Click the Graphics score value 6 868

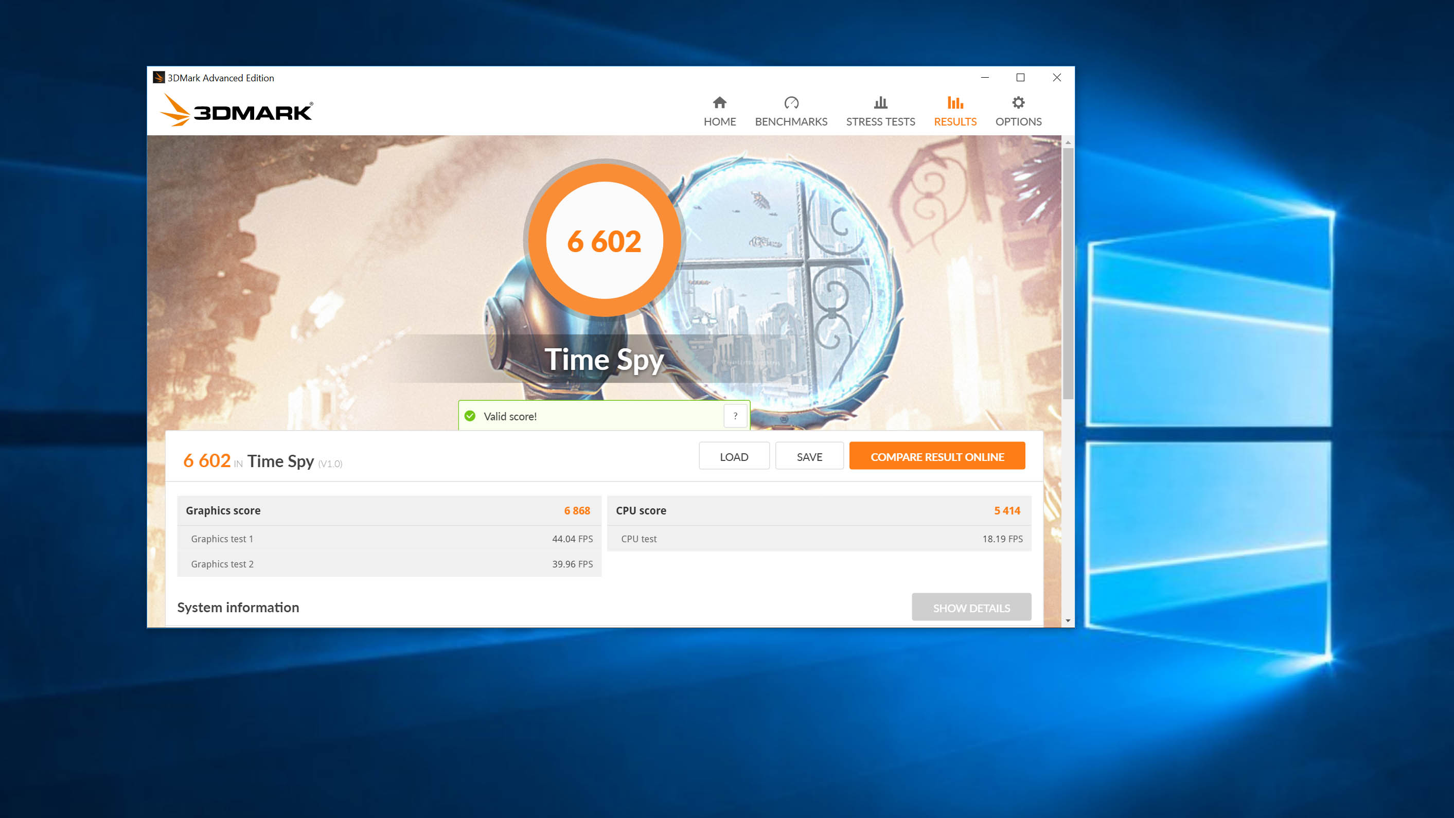pyautogui.click(x=577, y=510)
